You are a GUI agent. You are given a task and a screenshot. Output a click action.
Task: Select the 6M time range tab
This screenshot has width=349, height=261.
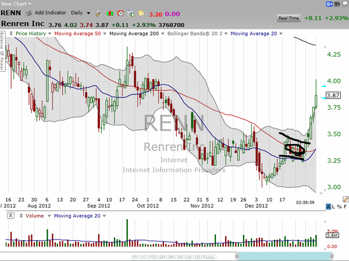[x=162, y=258]
